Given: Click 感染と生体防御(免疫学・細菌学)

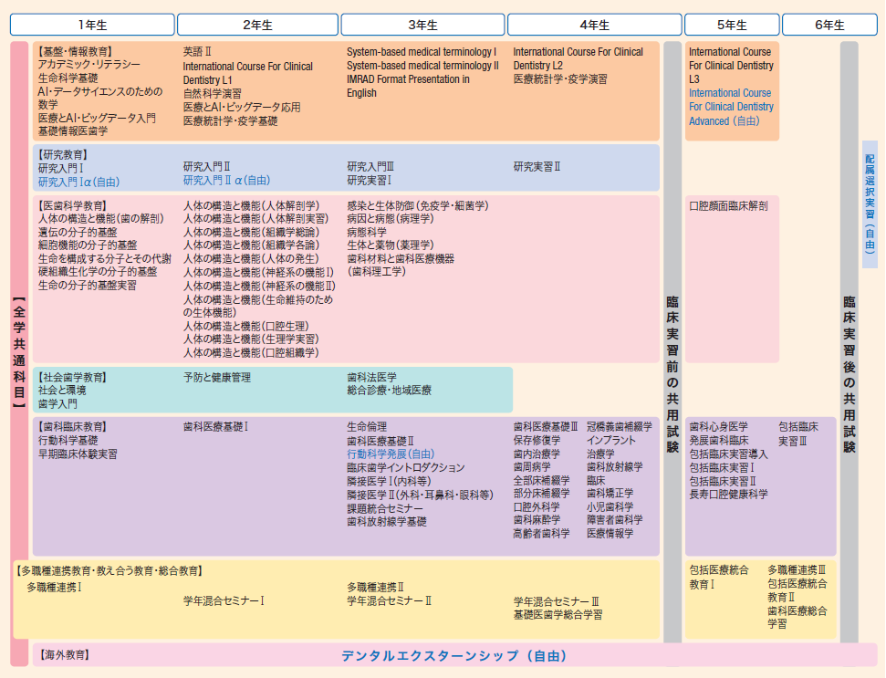Looking at the screenshot, I should pyautogui.click(x=418, y=205).
